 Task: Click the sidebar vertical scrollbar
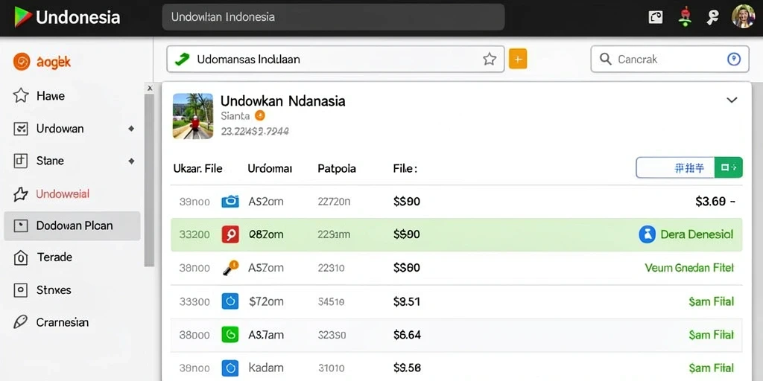(x=149, y=180)
